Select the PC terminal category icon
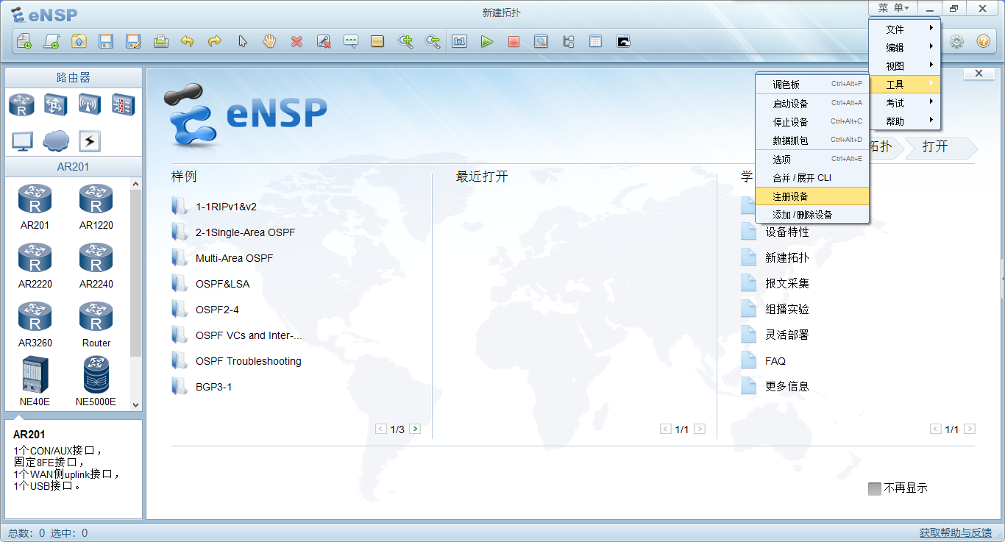The width and height of the screenshot is (1005, 542). tap(21, 140)
